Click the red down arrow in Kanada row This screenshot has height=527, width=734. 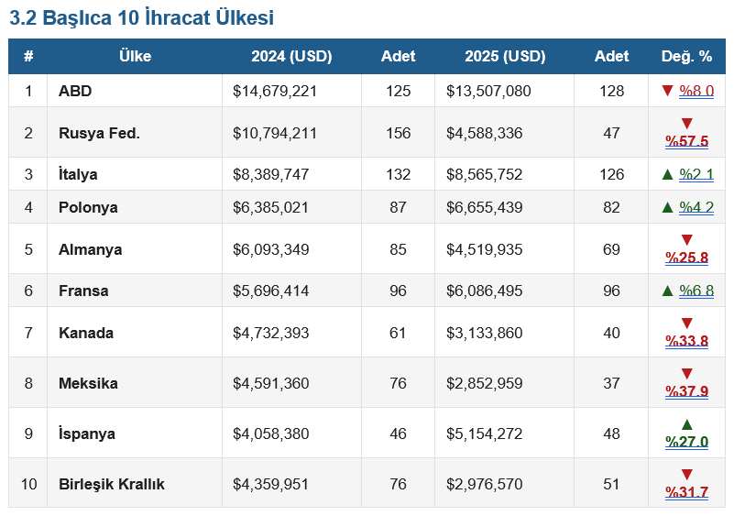click(686, 324)
